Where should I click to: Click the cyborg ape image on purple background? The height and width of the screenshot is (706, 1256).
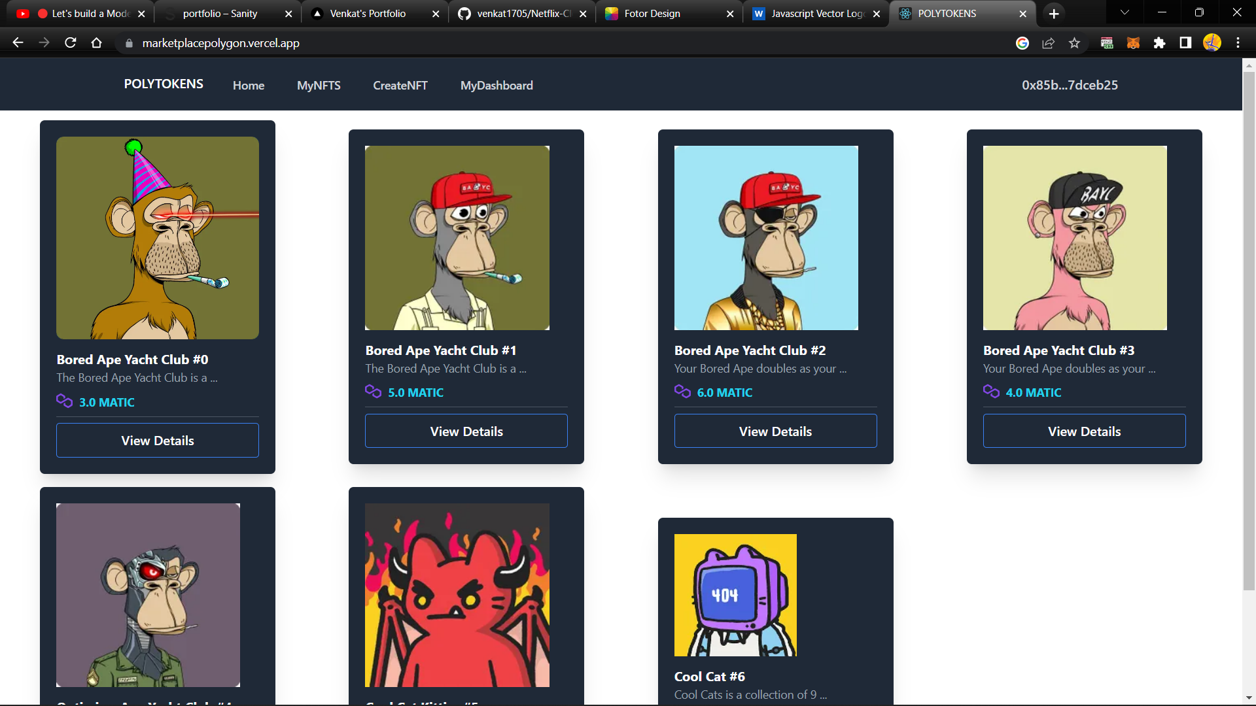click(148, 595)
